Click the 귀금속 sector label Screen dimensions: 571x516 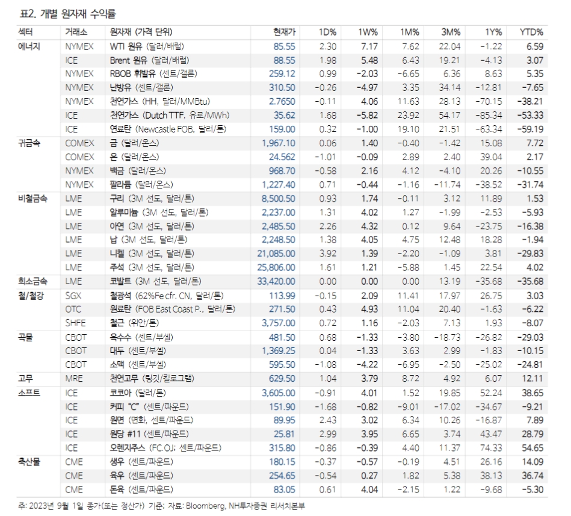click(29, 146)
